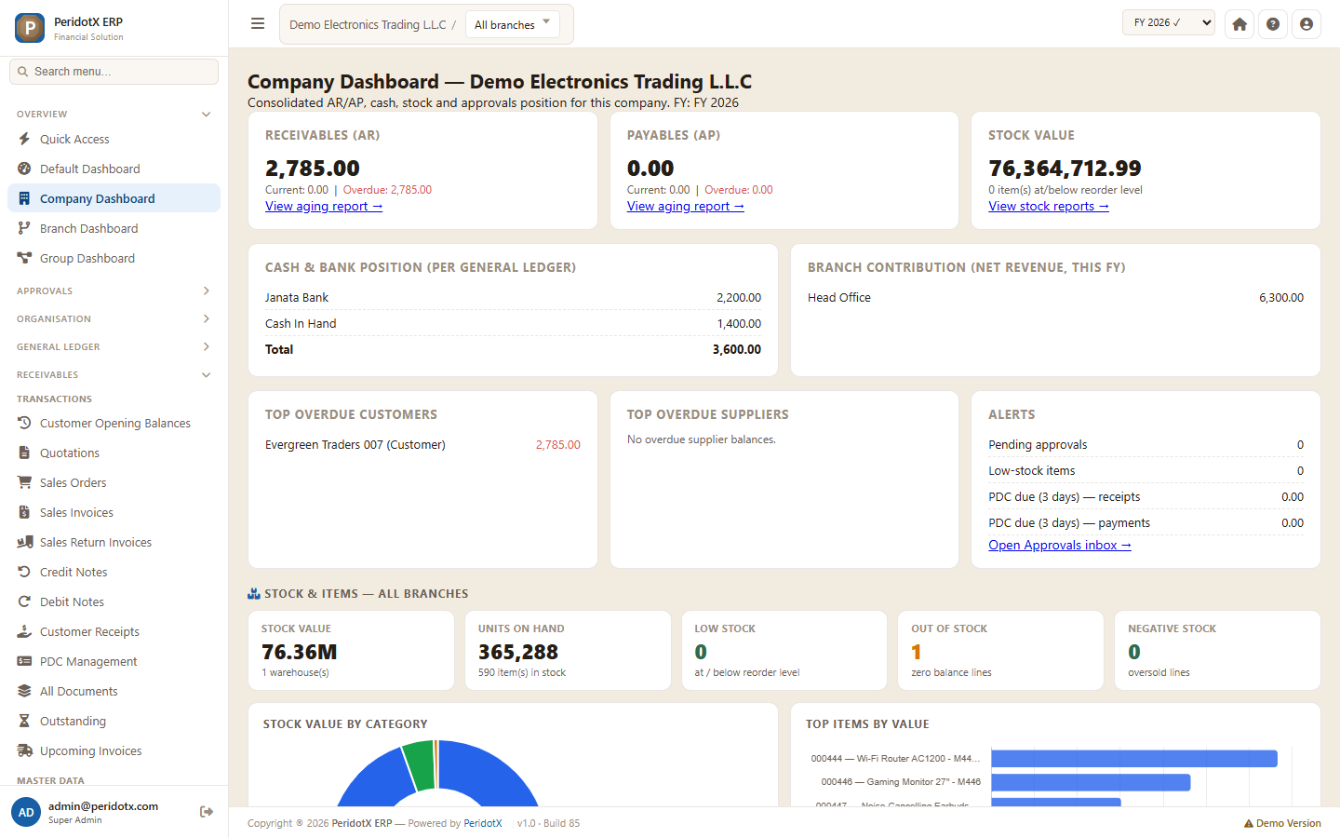Viewport: 1340px width, 838px height.
Task: Open the user account icon
Action: [1306, 24]
